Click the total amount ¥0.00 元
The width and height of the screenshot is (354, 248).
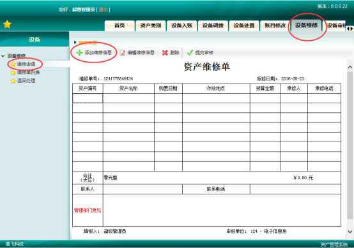click(304, 178)
